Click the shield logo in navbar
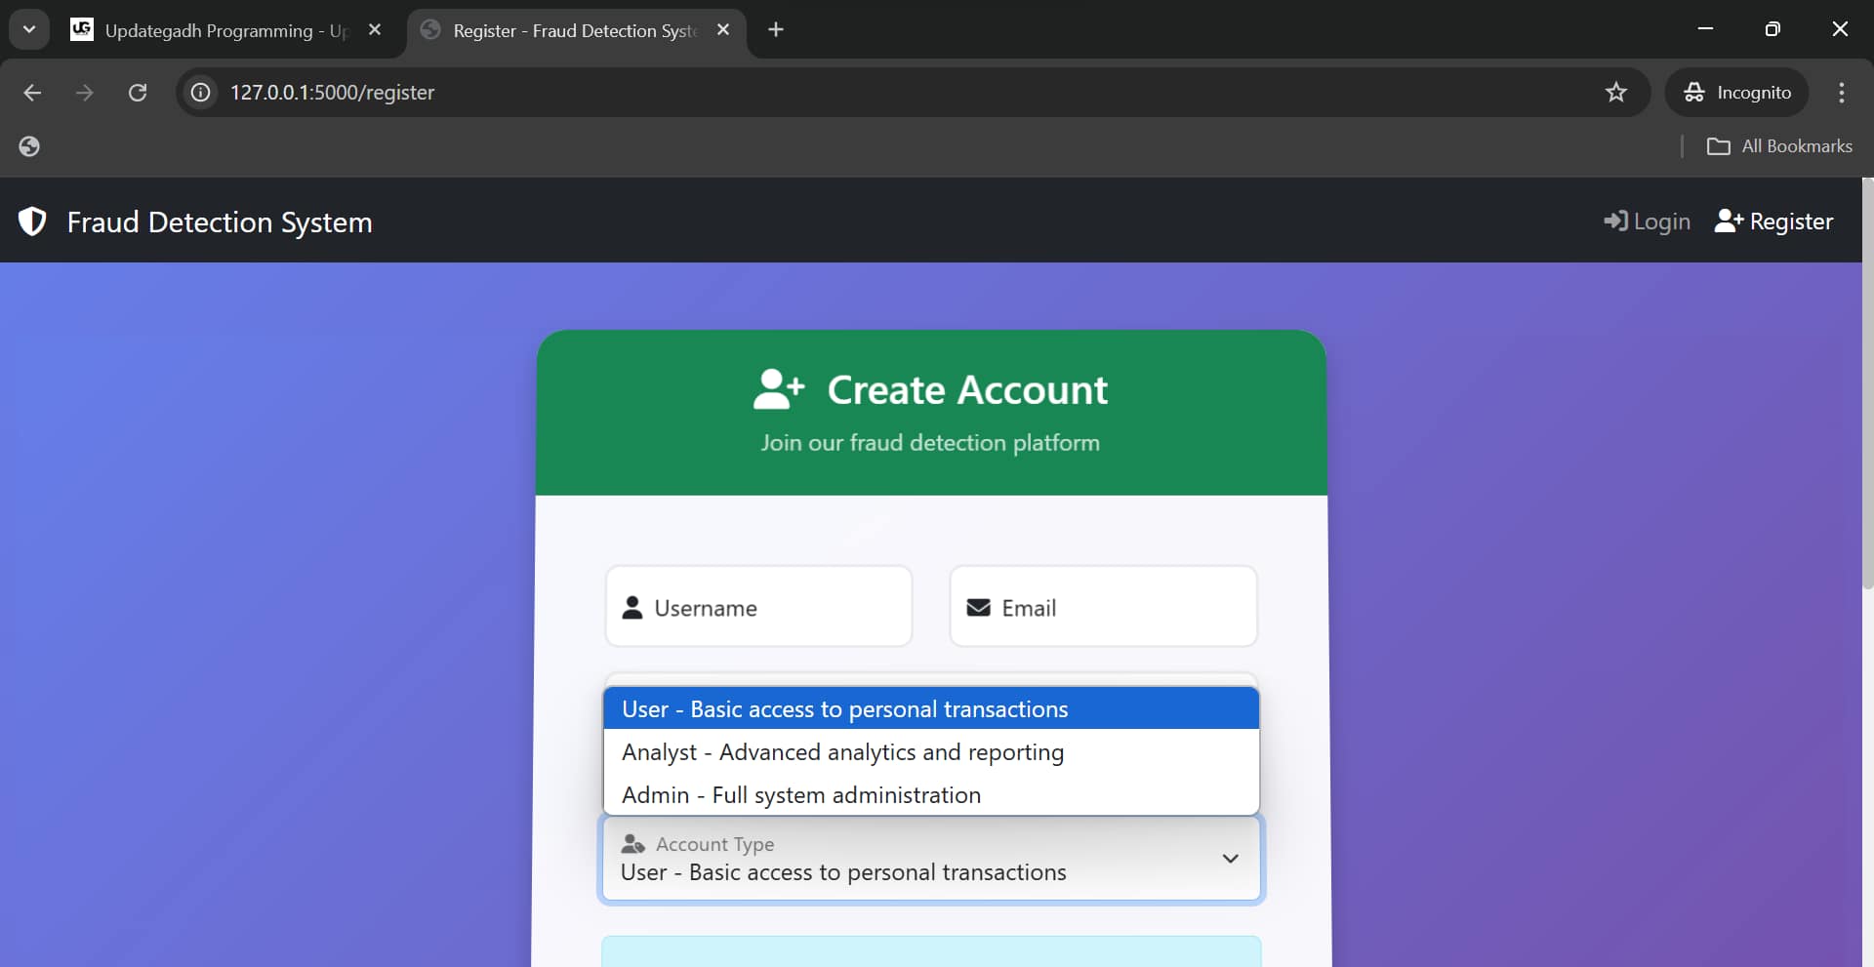Viewport: 1874px width, 967px height. click(32, 222)
